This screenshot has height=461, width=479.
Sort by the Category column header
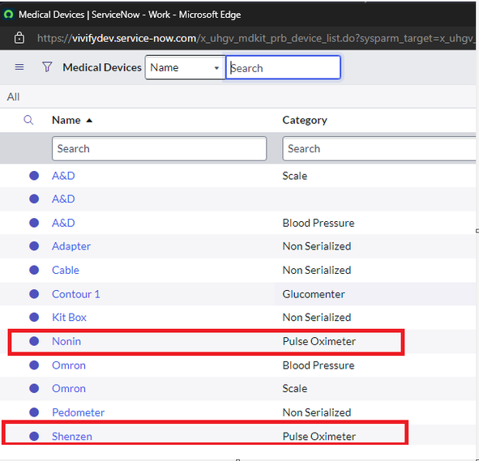pos(305,120)
